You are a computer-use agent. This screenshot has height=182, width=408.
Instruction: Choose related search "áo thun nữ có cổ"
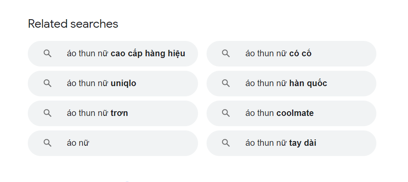click(278, 54)
